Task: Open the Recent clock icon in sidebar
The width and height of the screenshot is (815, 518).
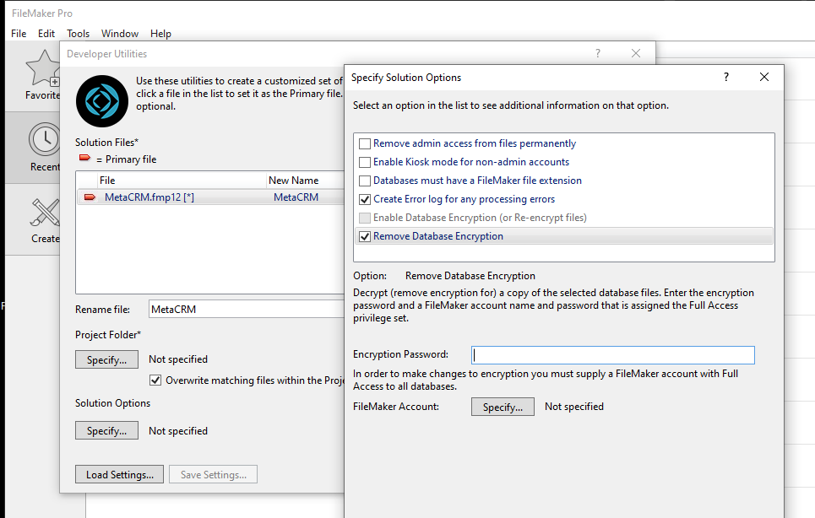Action: (44, 140)
